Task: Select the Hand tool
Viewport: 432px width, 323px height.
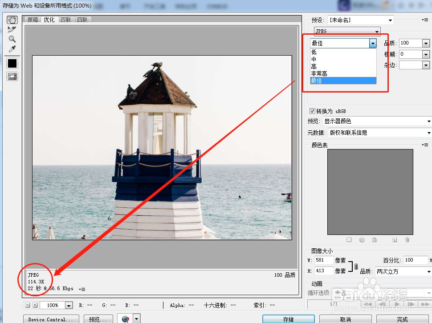Action: [12, 20]
